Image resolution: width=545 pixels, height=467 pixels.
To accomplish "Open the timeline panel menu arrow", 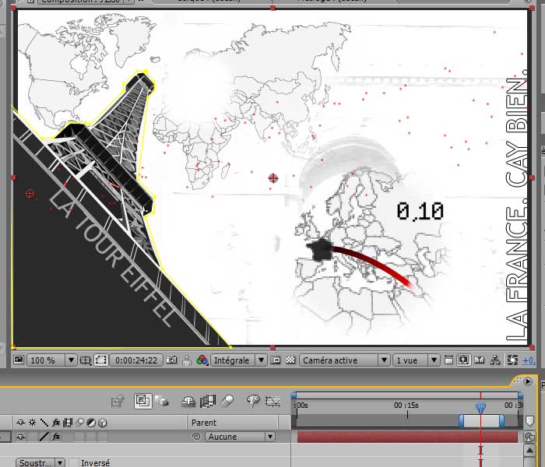I will (x=528, y=381).
